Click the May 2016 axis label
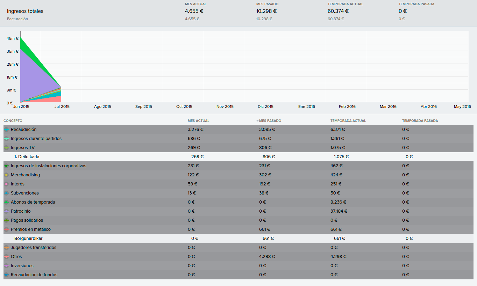477x286 pixels. (462, 107)
